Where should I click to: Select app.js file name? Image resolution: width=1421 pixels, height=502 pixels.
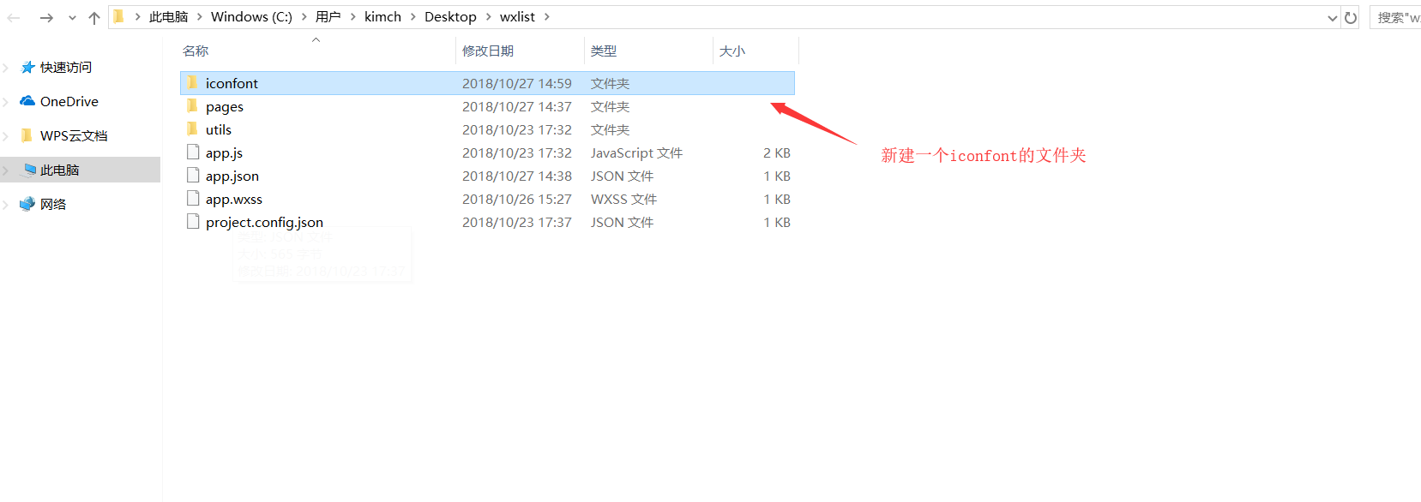click(224, 153)
